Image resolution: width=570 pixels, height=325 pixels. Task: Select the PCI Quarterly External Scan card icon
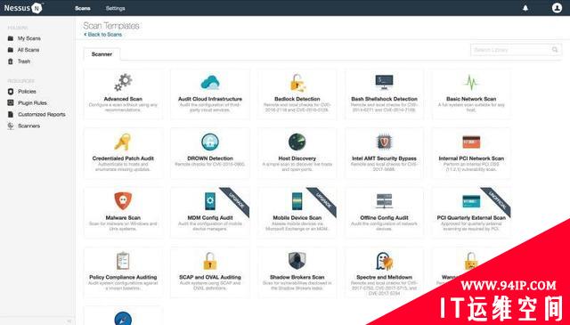pyautogui.click(x=471, y=201)
